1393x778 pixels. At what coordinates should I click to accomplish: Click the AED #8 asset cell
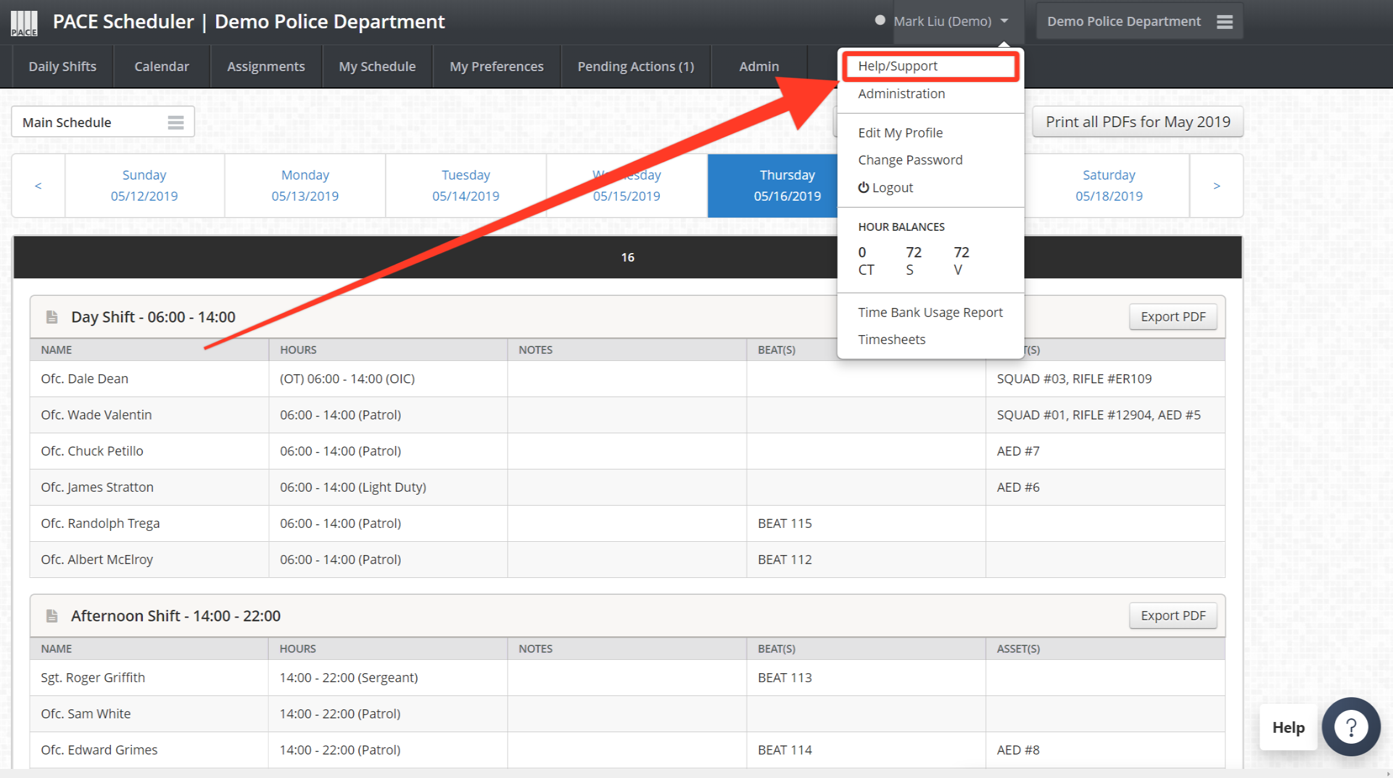tap(1105, 750)
